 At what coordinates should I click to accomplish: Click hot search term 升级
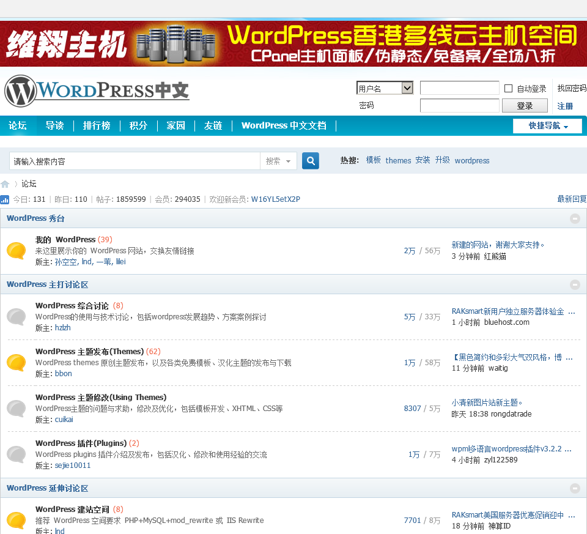[443, 160]
